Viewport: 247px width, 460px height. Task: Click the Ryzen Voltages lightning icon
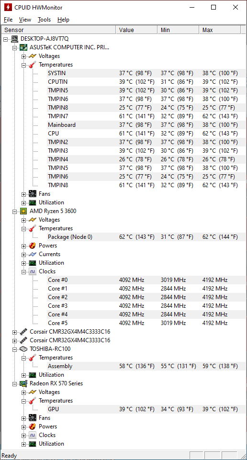pyautogui.click(x=33, y=220)
